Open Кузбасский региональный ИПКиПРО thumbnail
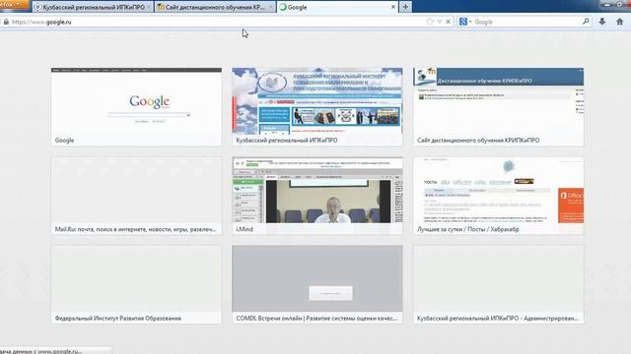The image size is (631, 354). coord(317,107)
